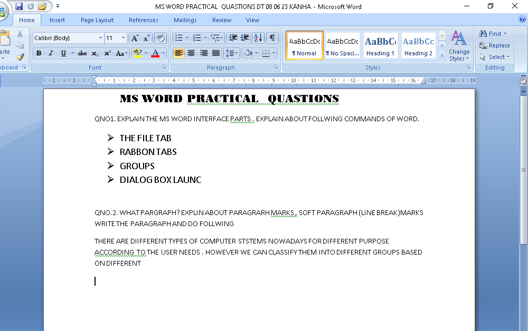528x331 pixels.
Task: Click the Superscript icon
Action: pyautogui.click(x=107, y=53)
